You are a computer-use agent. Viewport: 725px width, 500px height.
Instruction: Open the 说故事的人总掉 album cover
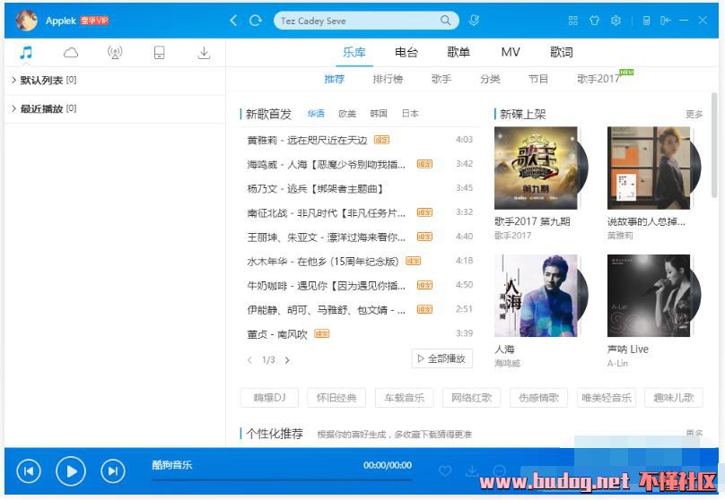[x=649, y=168]
